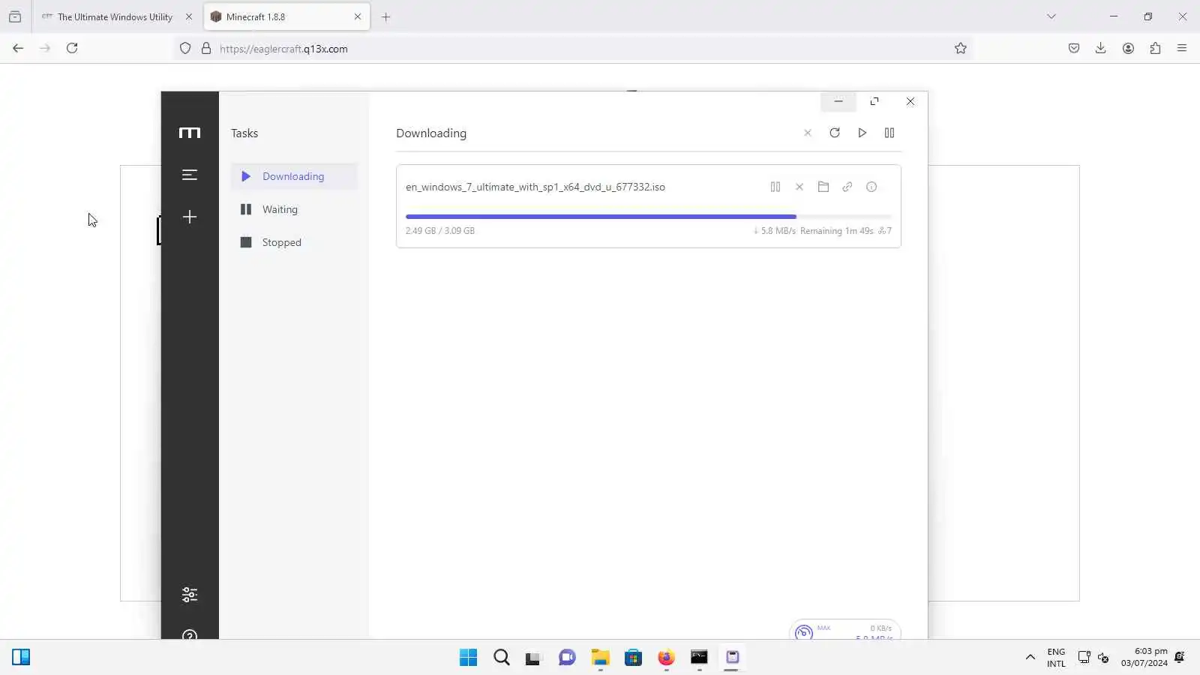This screenshot has height=675, width=1200.
Task: Resume all tasks with header play icon
Action: [862, 133]
